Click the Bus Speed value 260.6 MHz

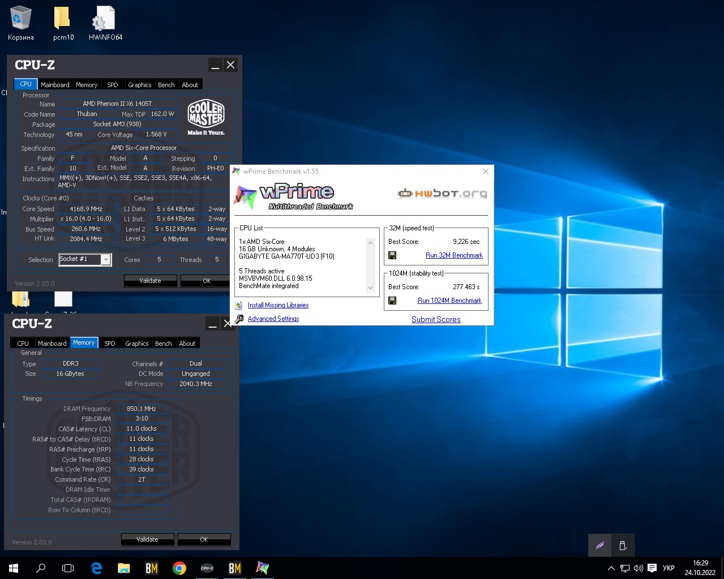coord(86,229)
